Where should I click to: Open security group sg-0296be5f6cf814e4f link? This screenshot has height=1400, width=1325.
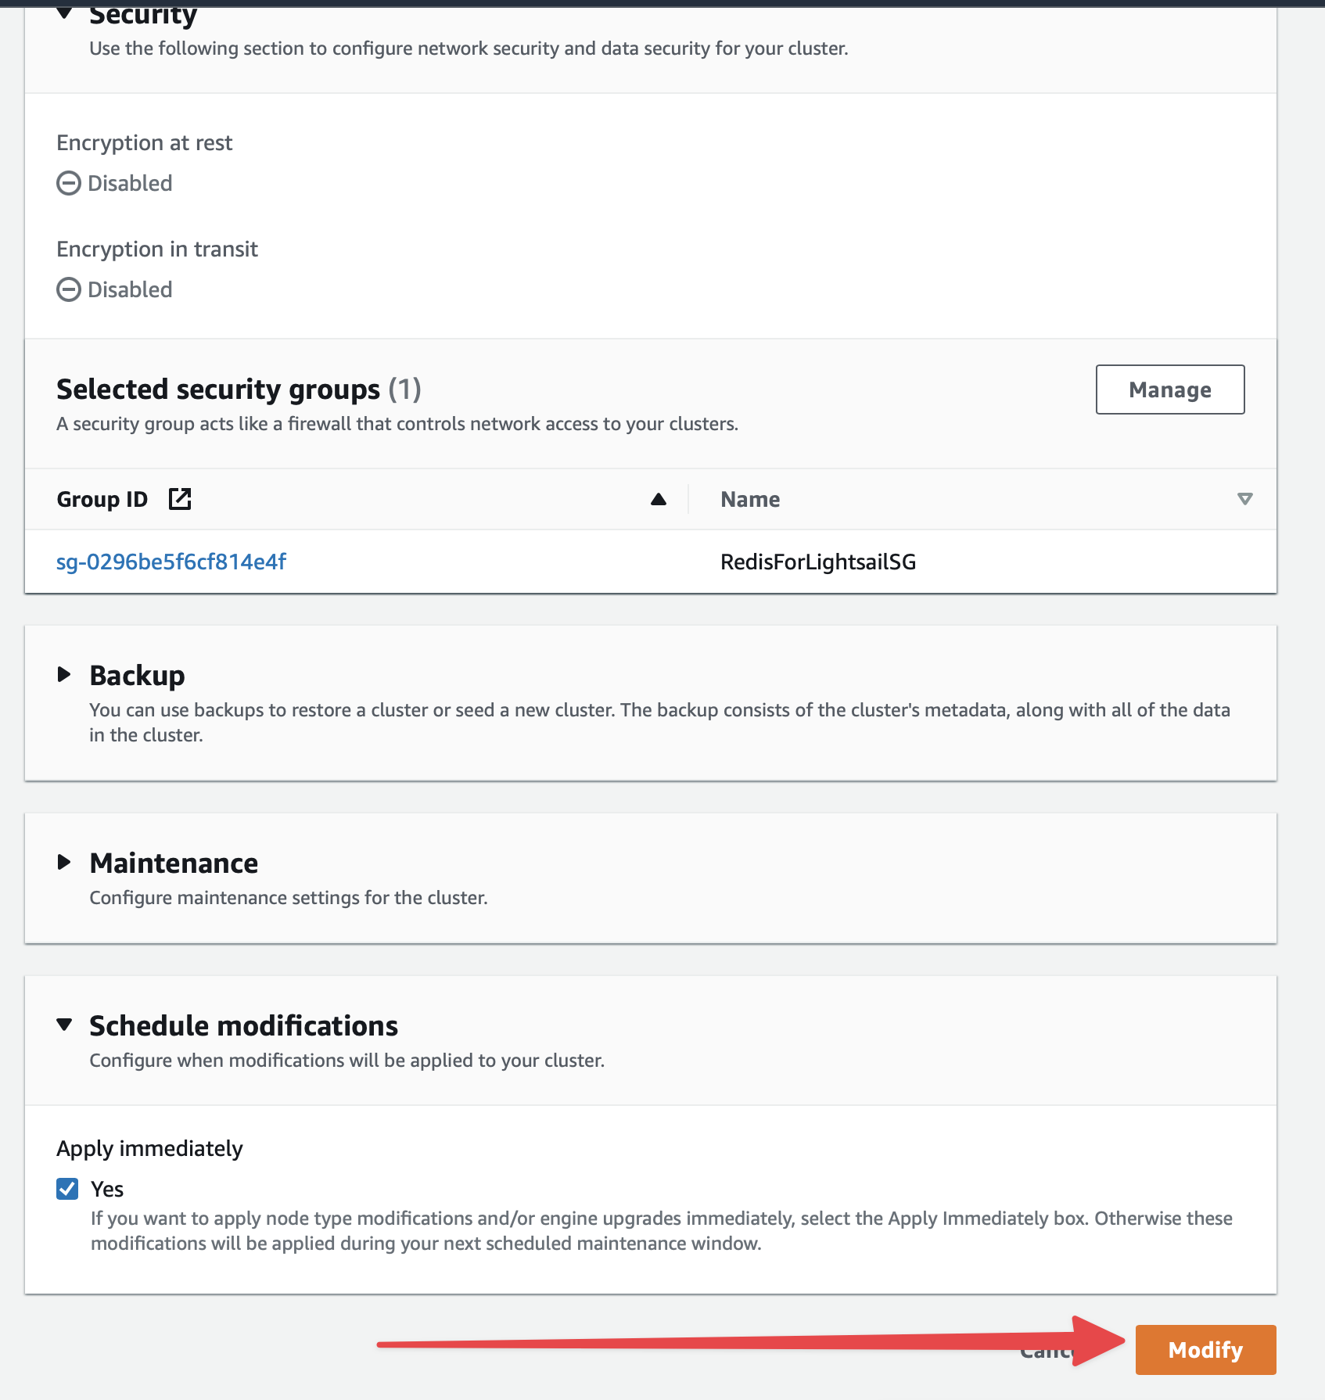171,562
